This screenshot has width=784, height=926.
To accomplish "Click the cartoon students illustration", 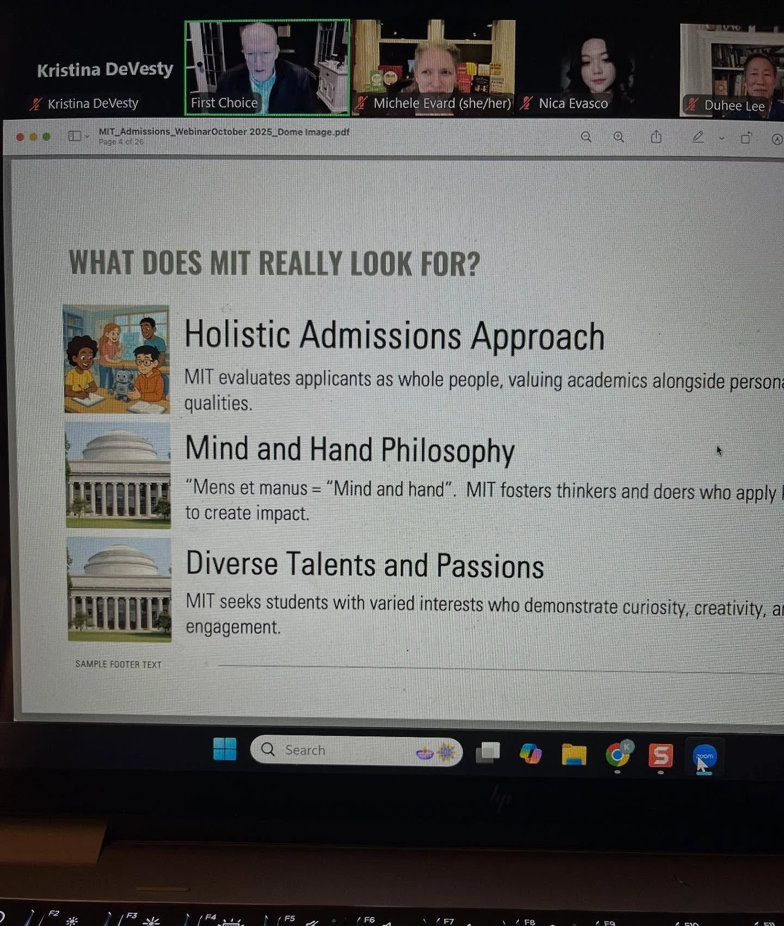I will pyautogui.click(x=117, y=360).
